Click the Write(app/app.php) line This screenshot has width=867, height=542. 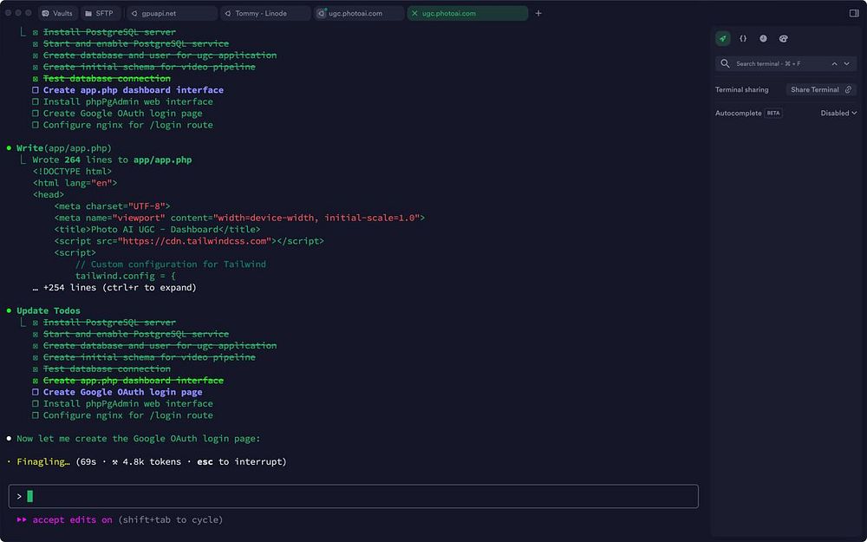[x=64, y=148]
